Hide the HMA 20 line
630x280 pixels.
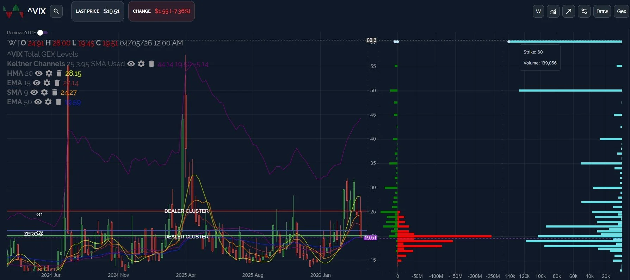pos(39,73)
